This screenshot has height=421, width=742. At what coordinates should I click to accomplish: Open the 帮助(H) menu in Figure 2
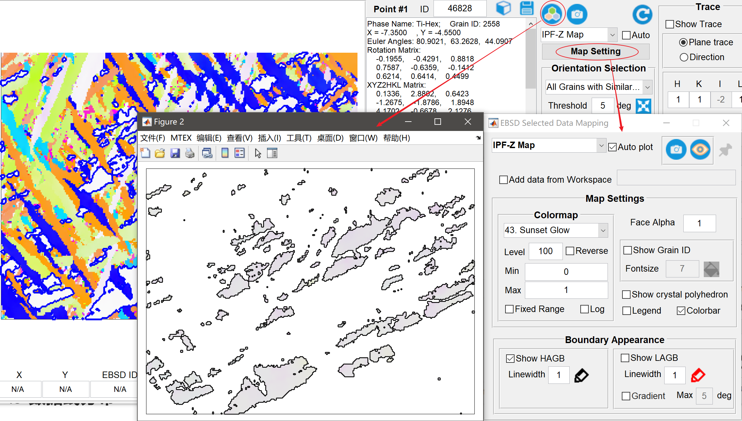click(x=397, y=138)
